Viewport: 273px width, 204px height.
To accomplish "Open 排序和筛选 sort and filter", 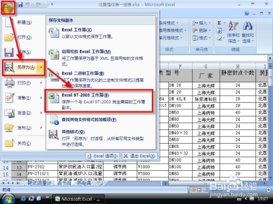I will coord(233,32).
